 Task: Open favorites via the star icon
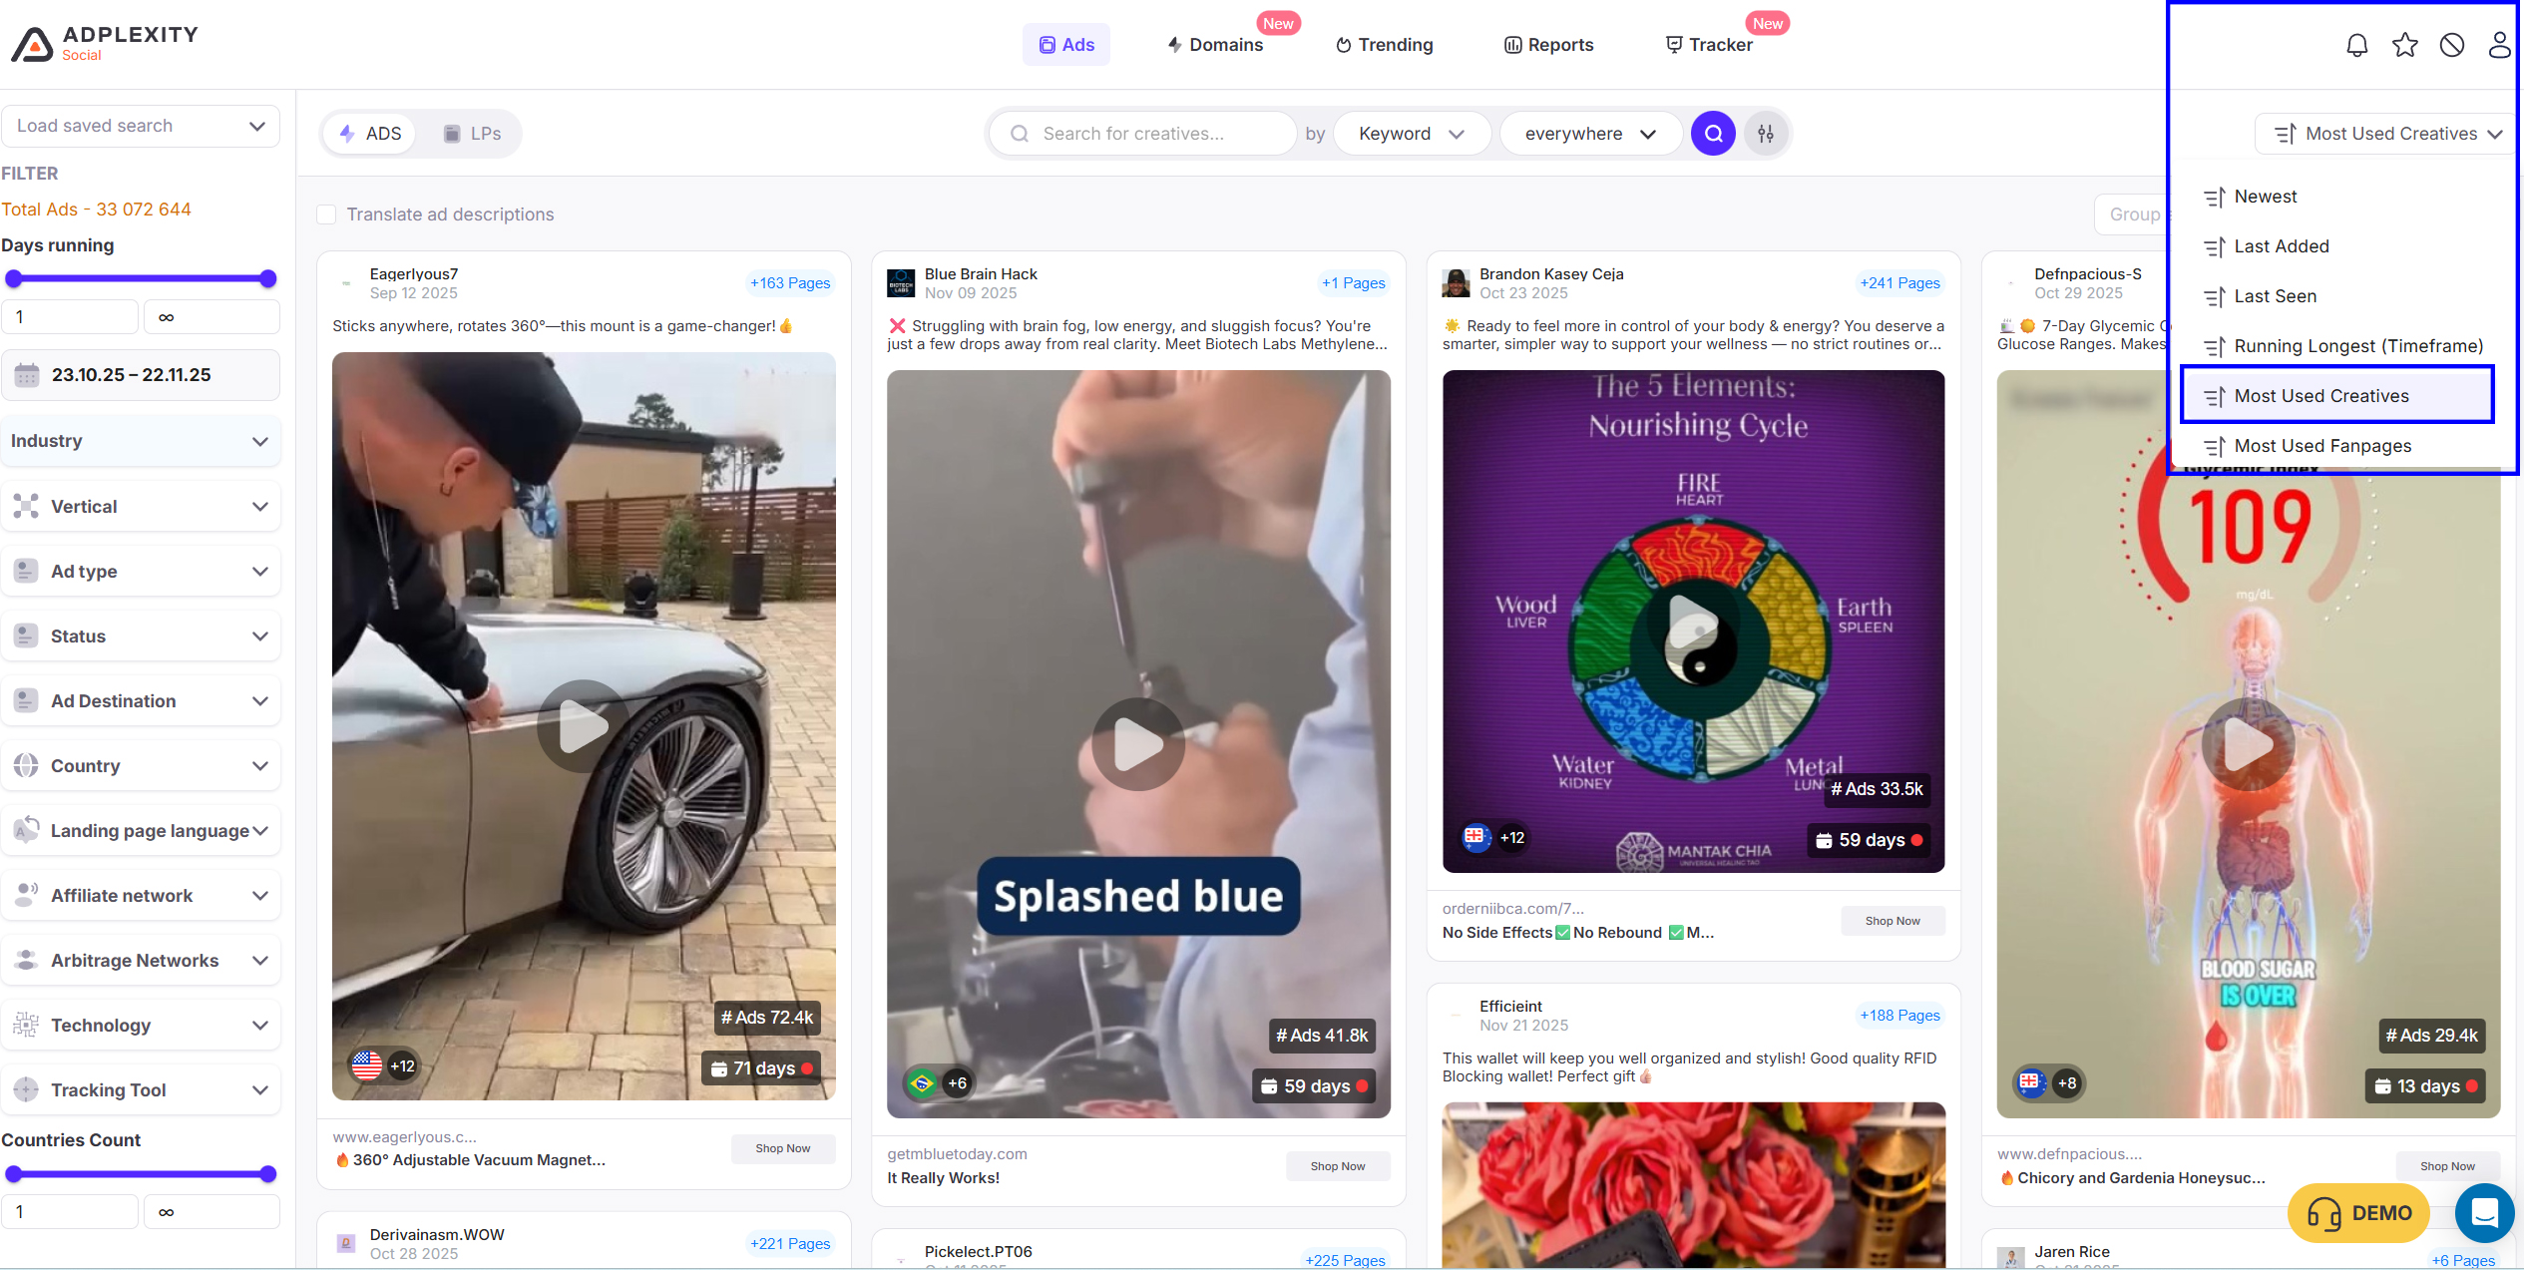tap(2404, 45)
